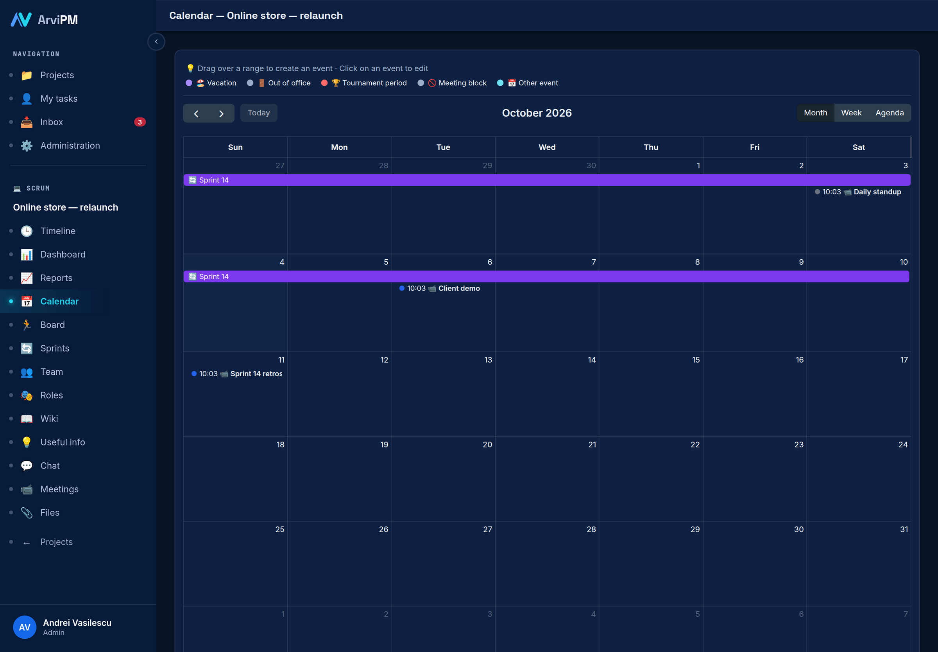Open Reports trend chart icon
Viewport: 938px width, 652px height.
tap(27, 278)
